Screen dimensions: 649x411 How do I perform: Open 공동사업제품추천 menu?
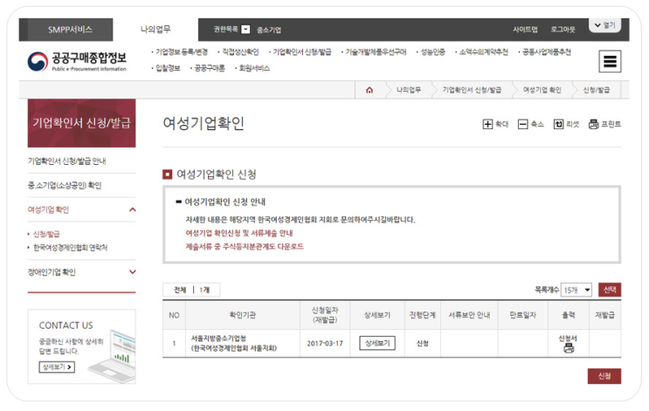click(x=546, y=52)
